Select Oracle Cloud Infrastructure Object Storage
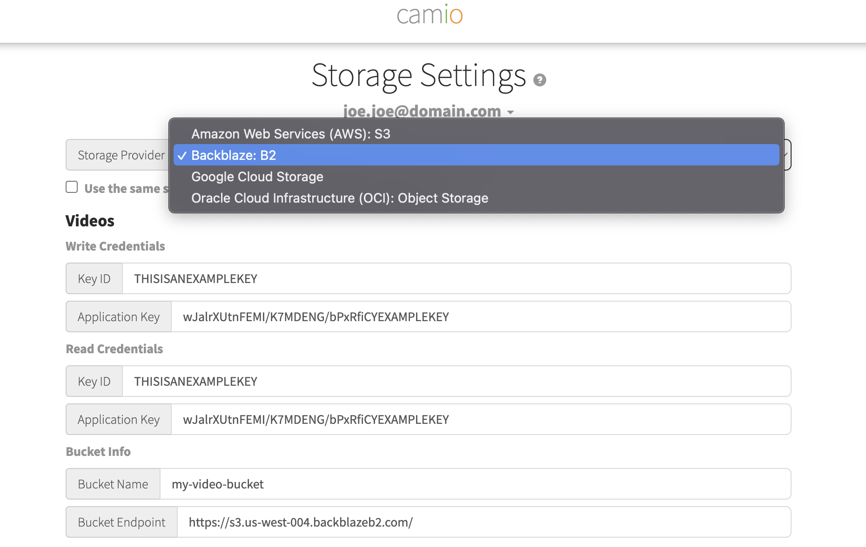The image size is (866, 547). pyautogui.click(x=476, y=198)
